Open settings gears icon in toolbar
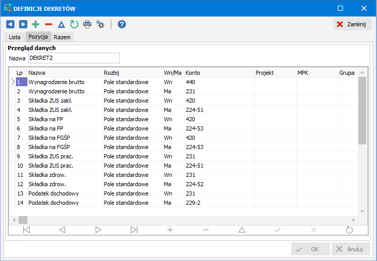377x261 pixels. pyautogui.click(x=100, y=24)
